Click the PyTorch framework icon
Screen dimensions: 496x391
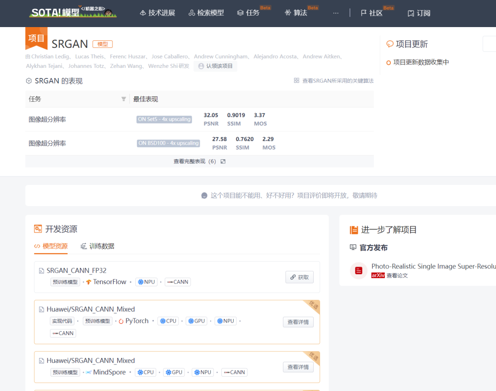tap(121, 321)
